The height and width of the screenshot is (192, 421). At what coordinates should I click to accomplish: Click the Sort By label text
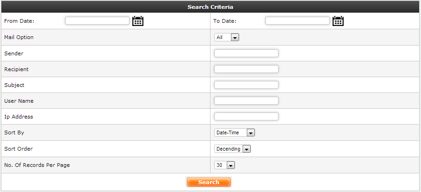14,132
